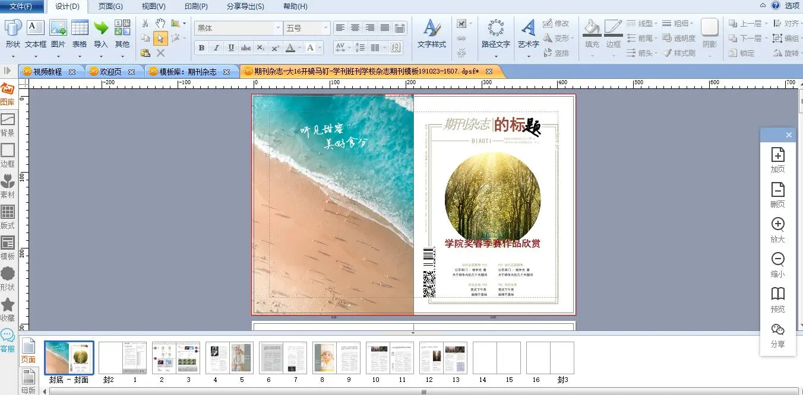Toggle italic text formatting
803x395 pixels.
point(216,48)
